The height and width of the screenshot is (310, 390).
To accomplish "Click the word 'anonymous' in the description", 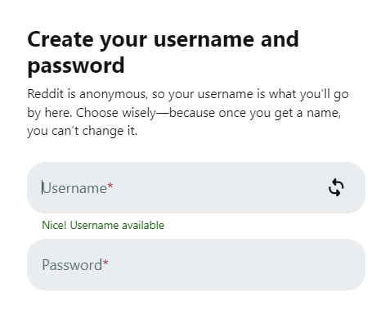I will click(x=114, y=95).
